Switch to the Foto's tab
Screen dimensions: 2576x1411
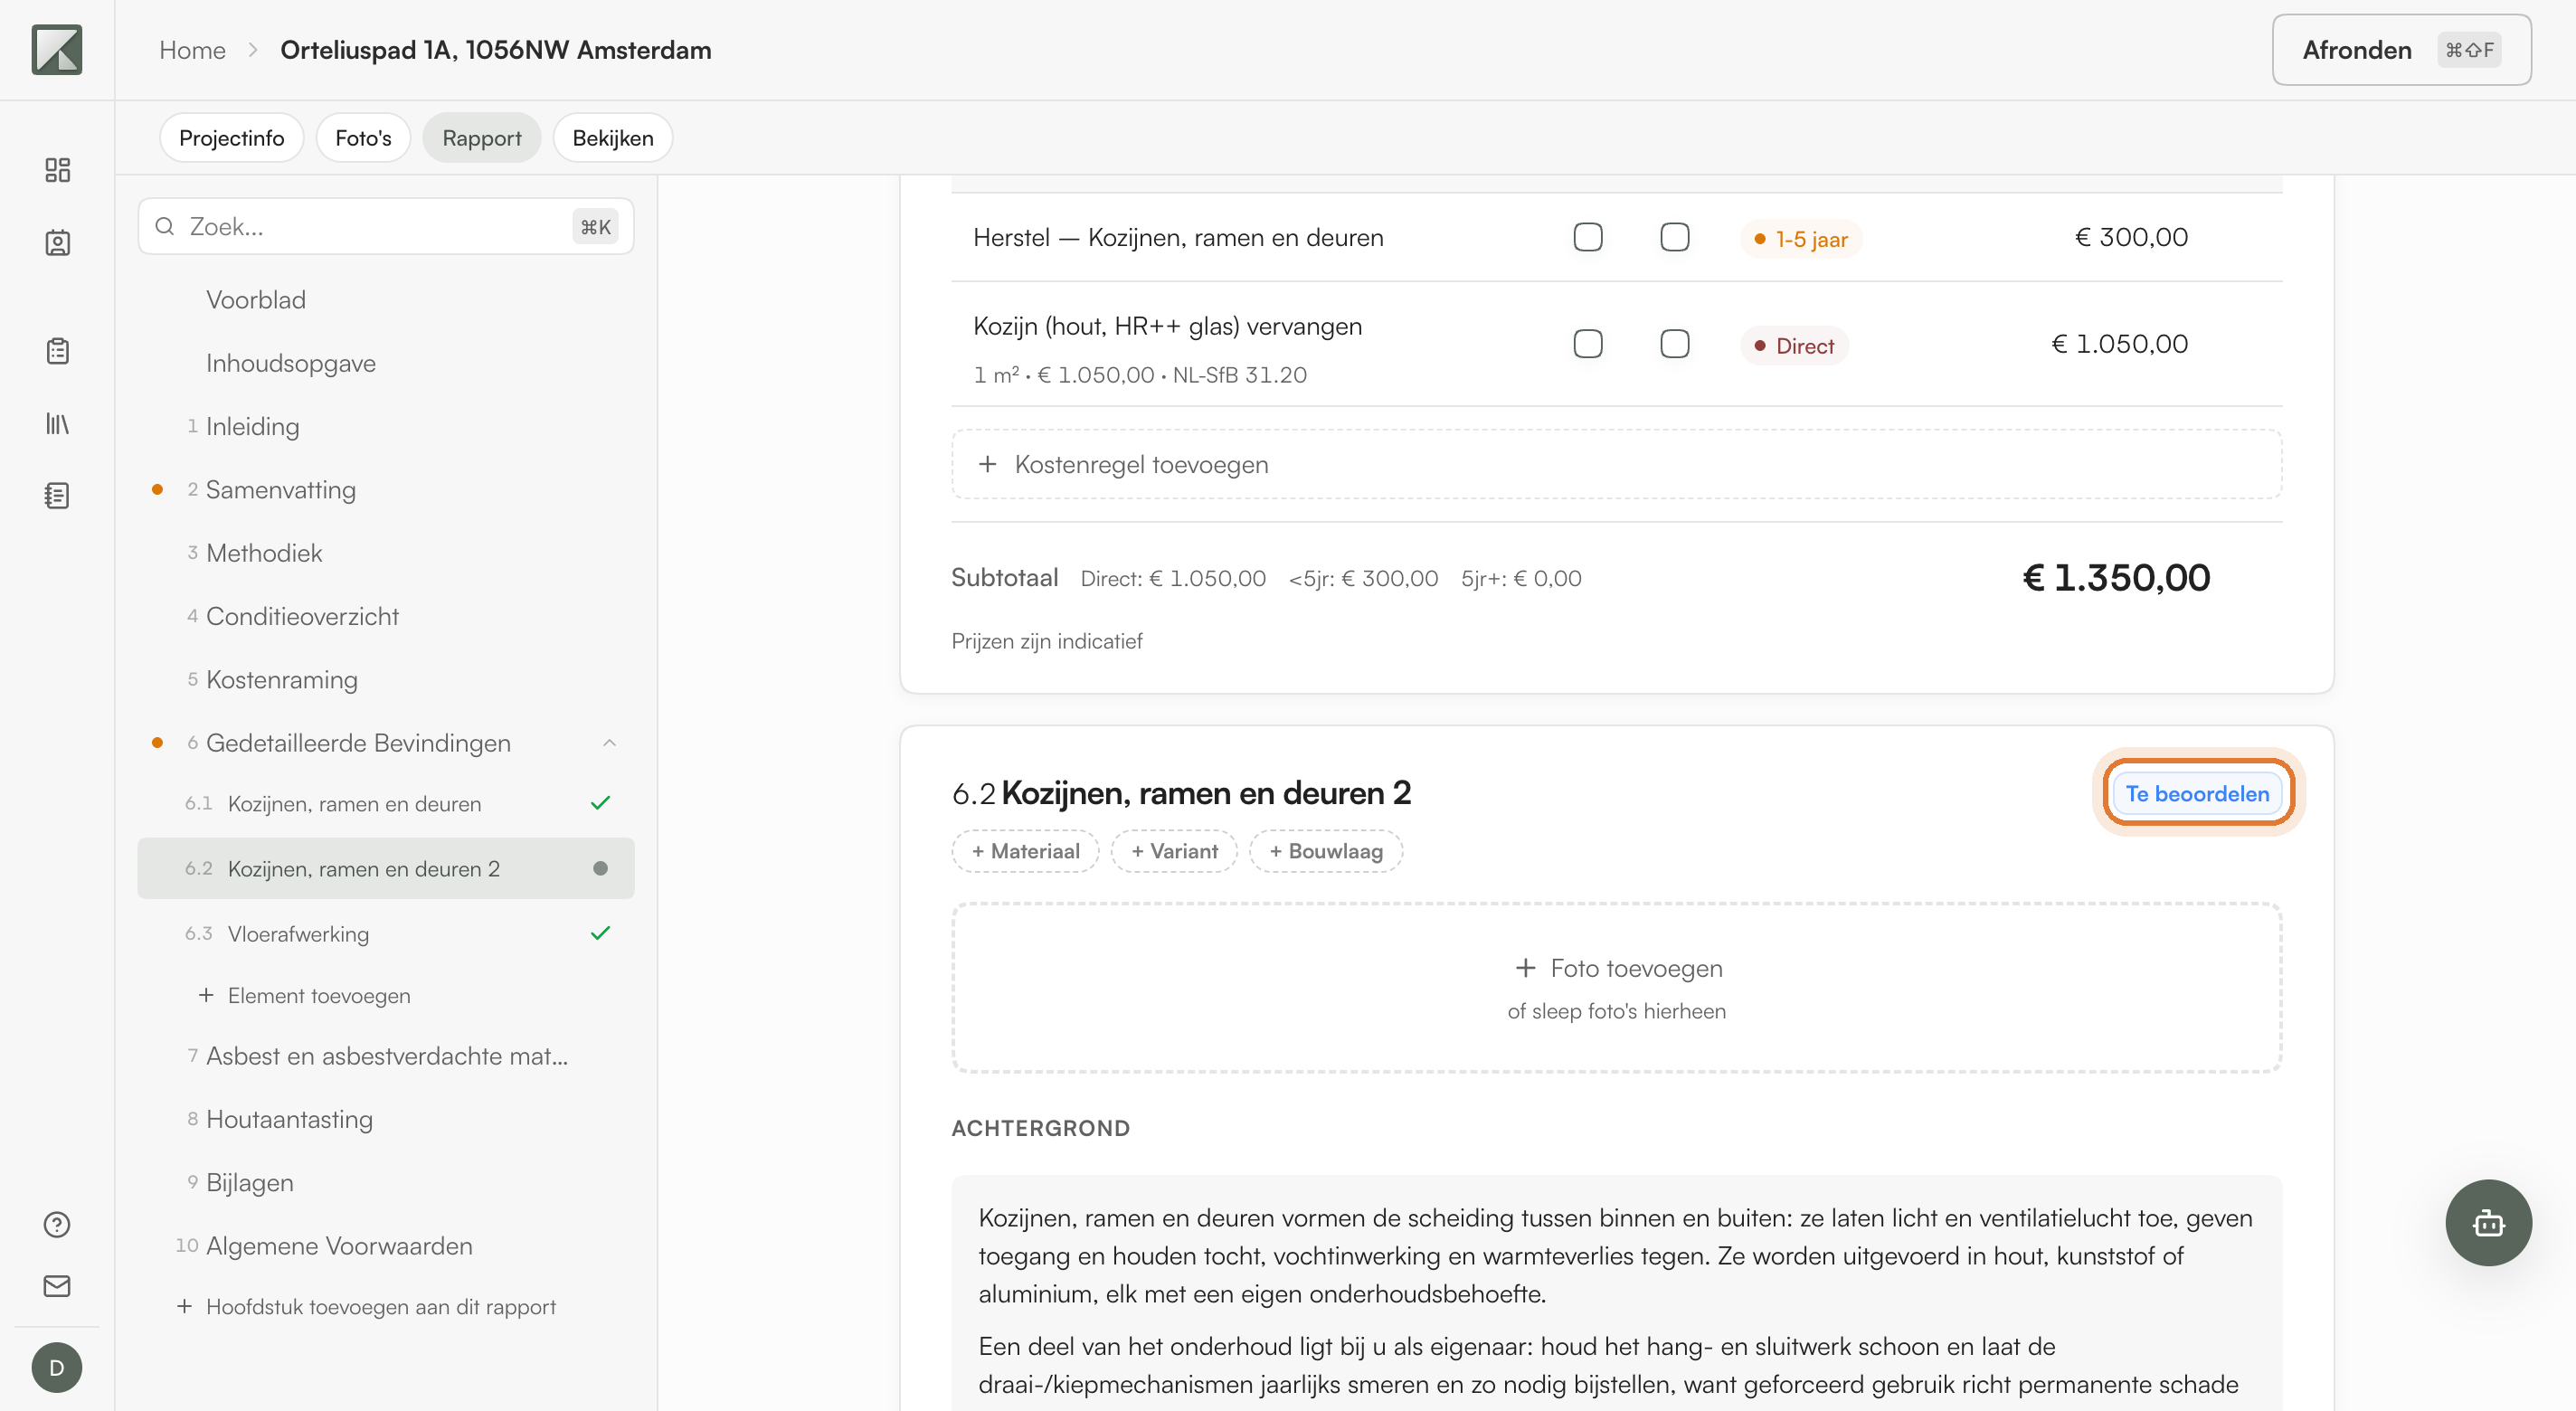363,138
